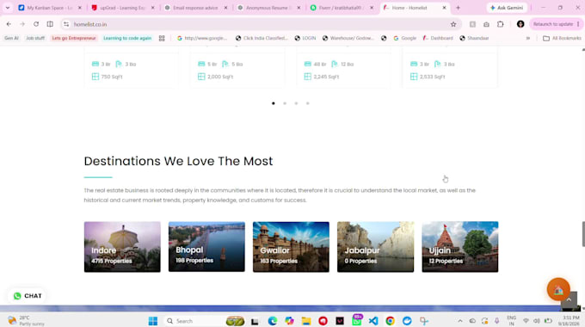
Task: Click the camera screenshot toolbar icon
Action: coord(487,24)
